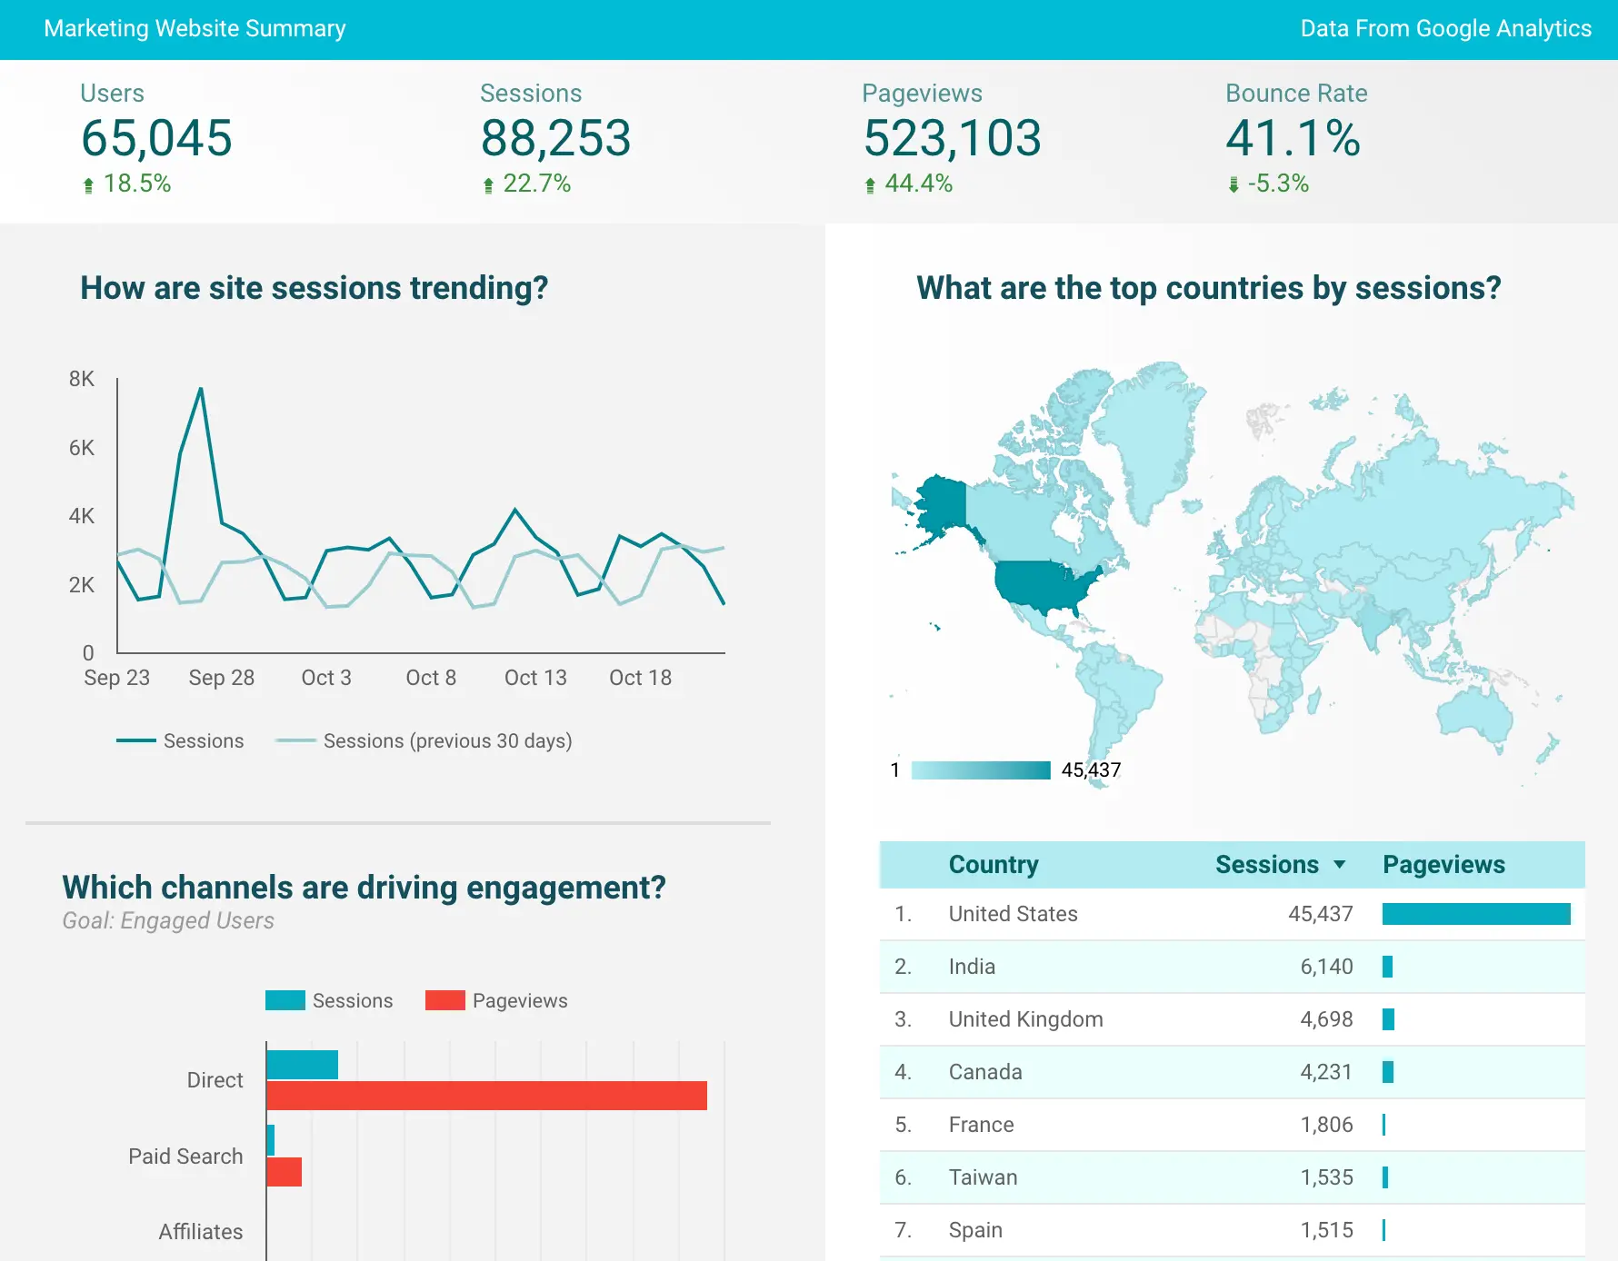
Task: Click Alaska on the world map
Action: (943, 504)
